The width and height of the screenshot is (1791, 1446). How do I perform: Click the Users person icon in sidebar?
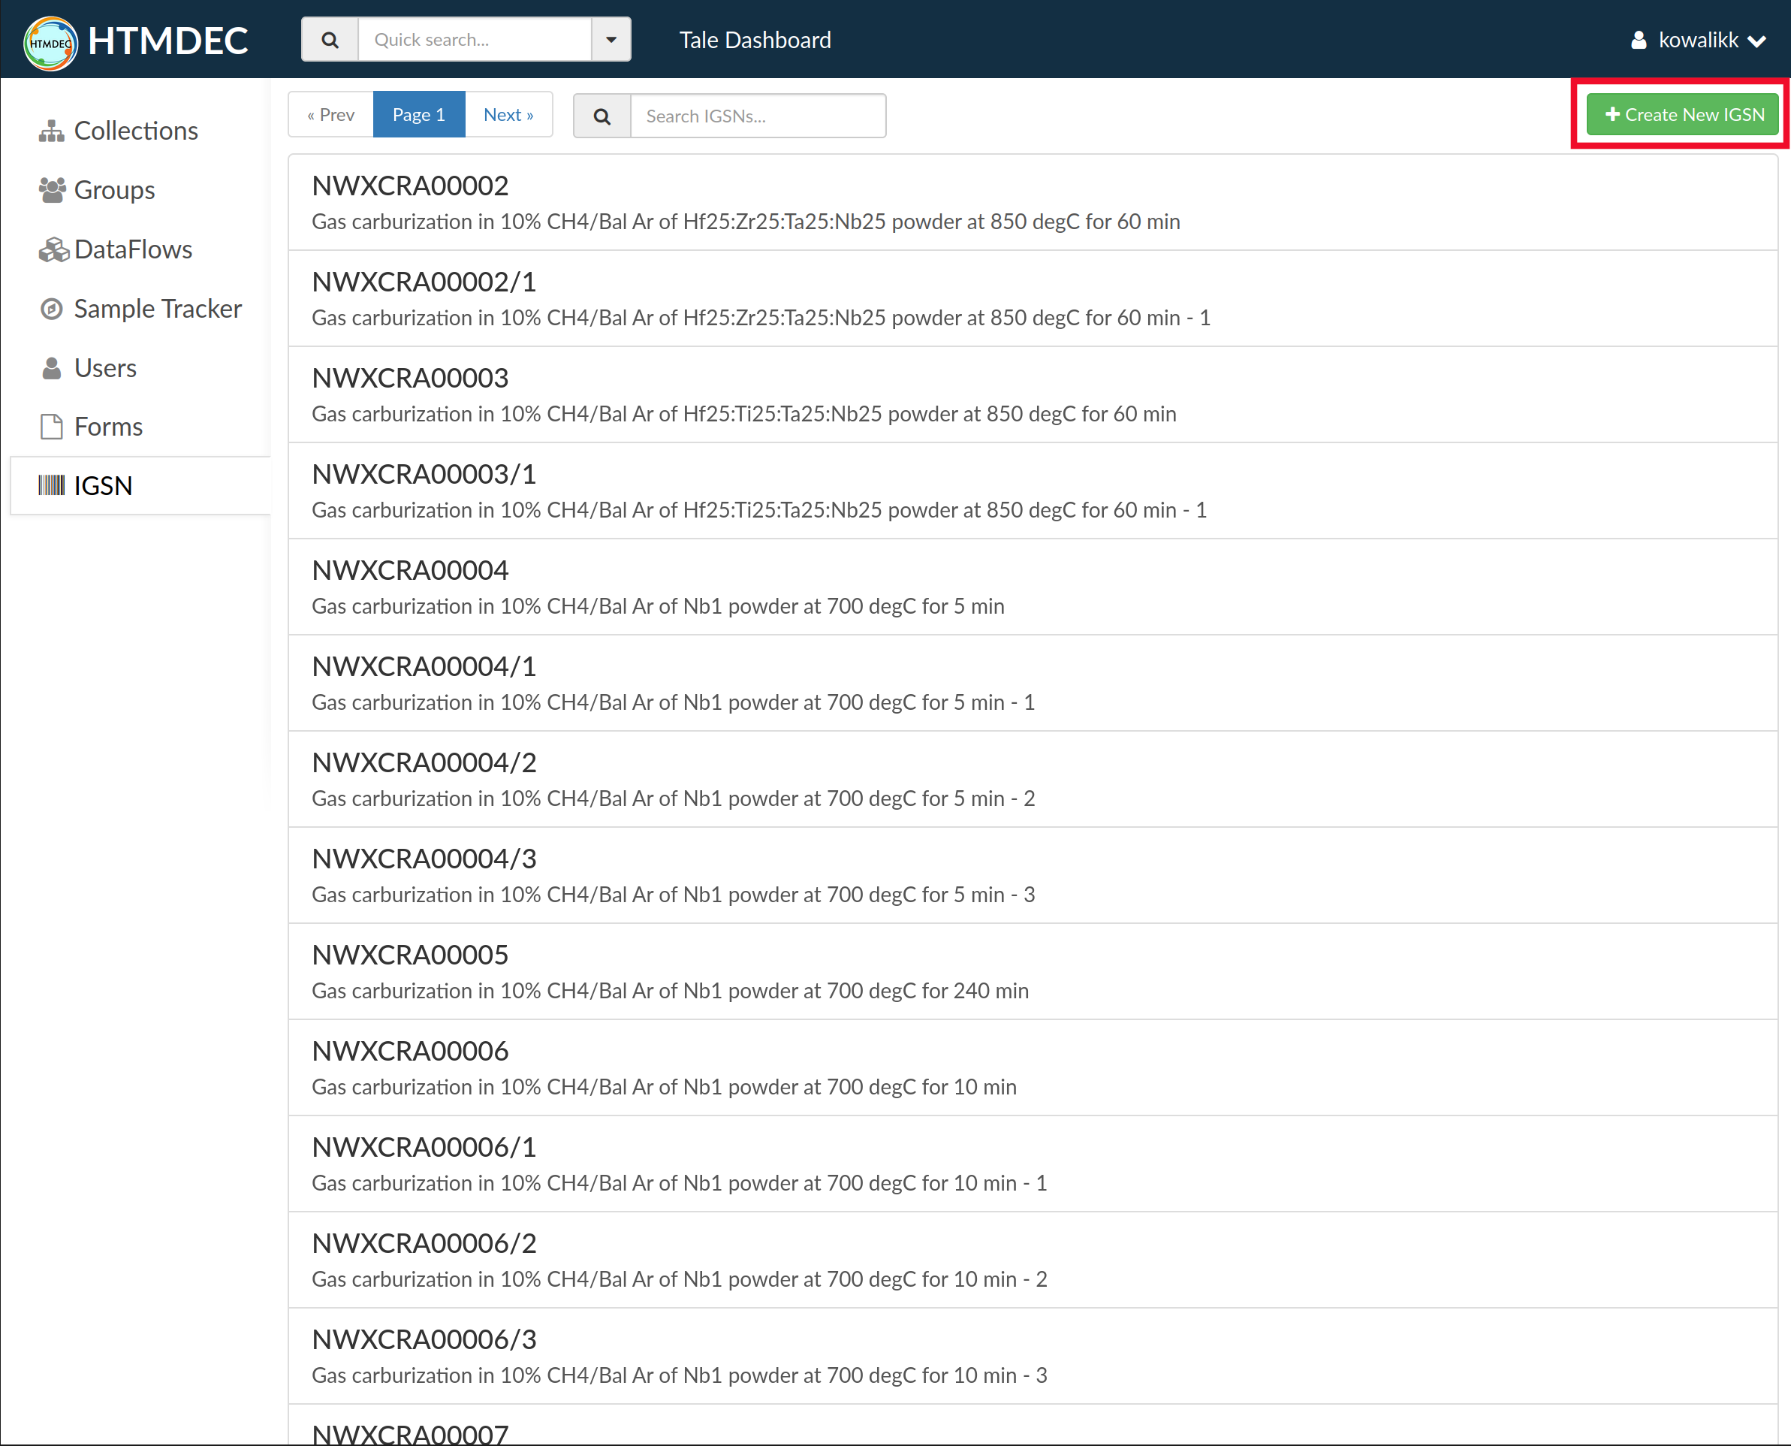[52, 368]
